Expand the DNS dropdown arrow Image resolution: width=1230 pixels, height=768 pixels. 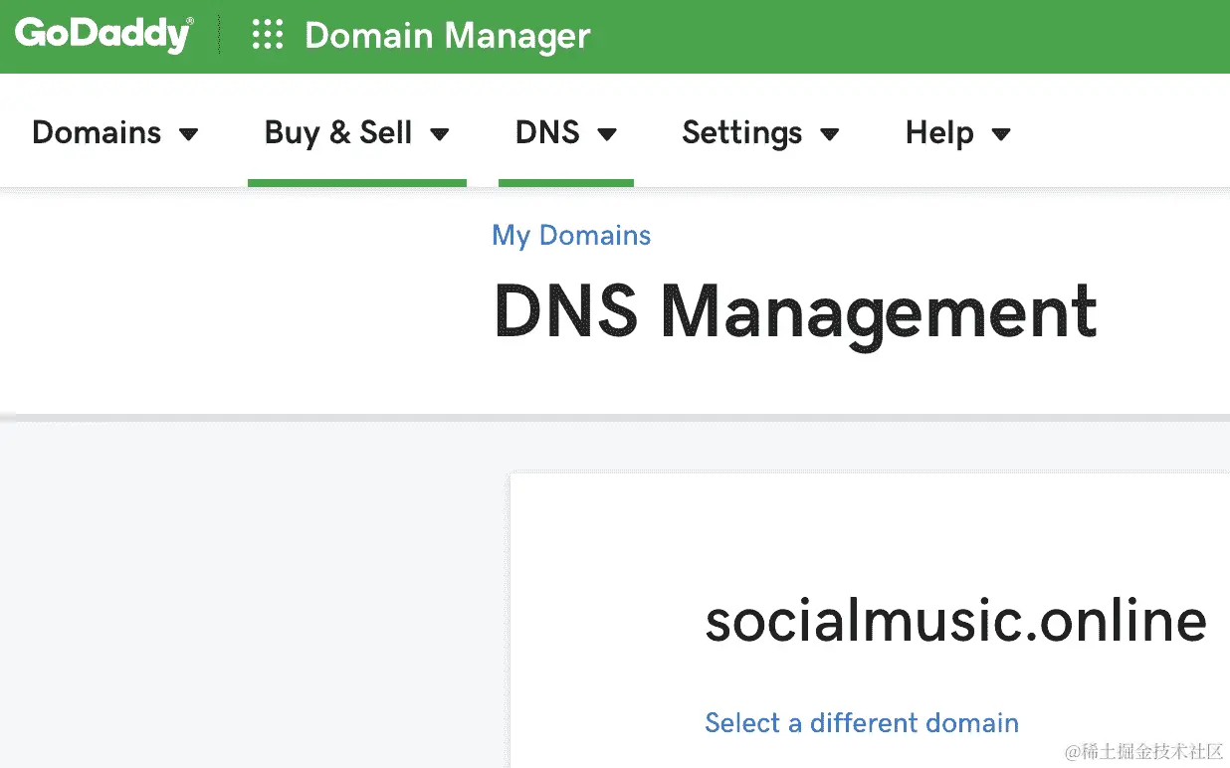[607, 134]
